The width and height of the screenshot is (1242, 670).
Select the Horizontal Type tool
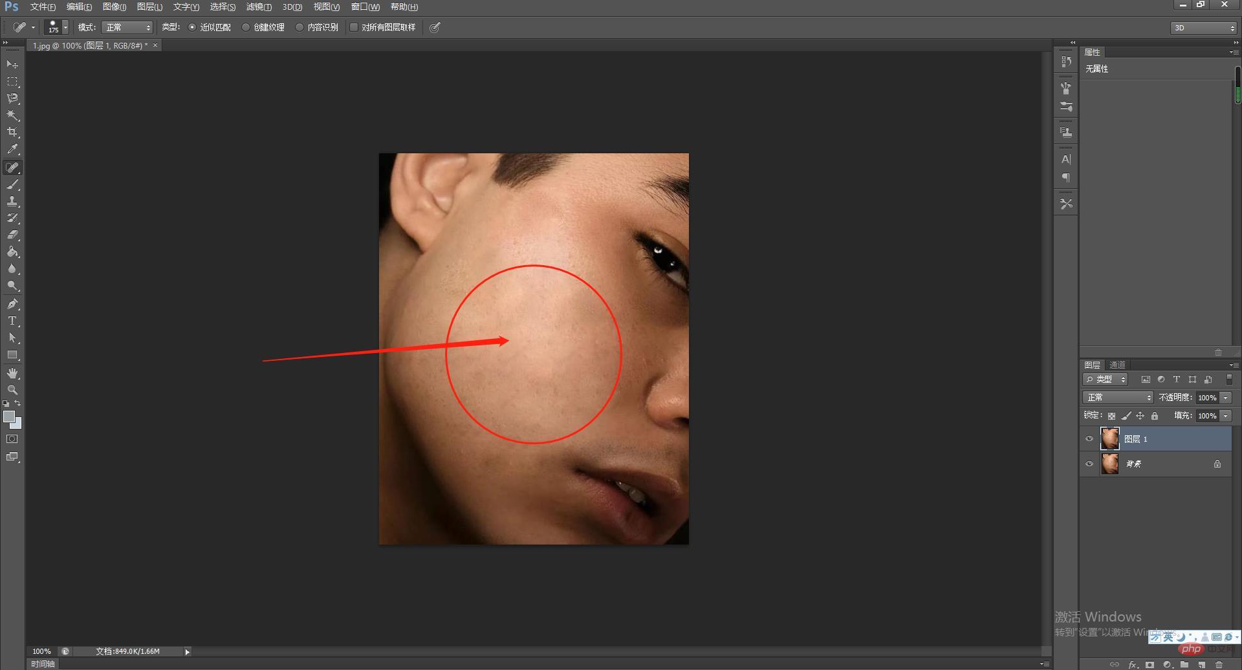(12, 321)
